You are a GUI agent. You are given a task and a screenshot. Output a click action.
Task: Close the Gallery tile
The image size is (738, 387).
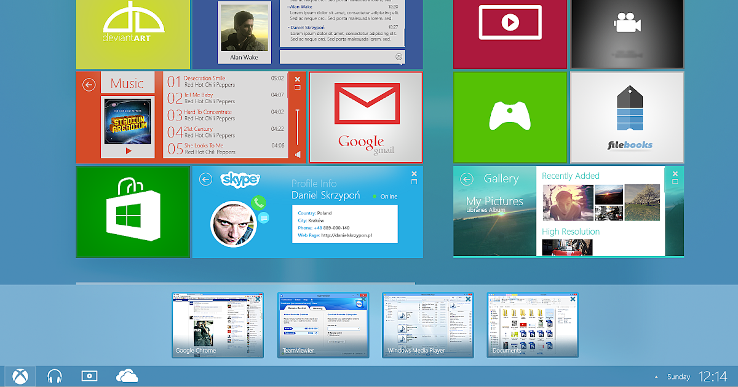tap(675, 173)
